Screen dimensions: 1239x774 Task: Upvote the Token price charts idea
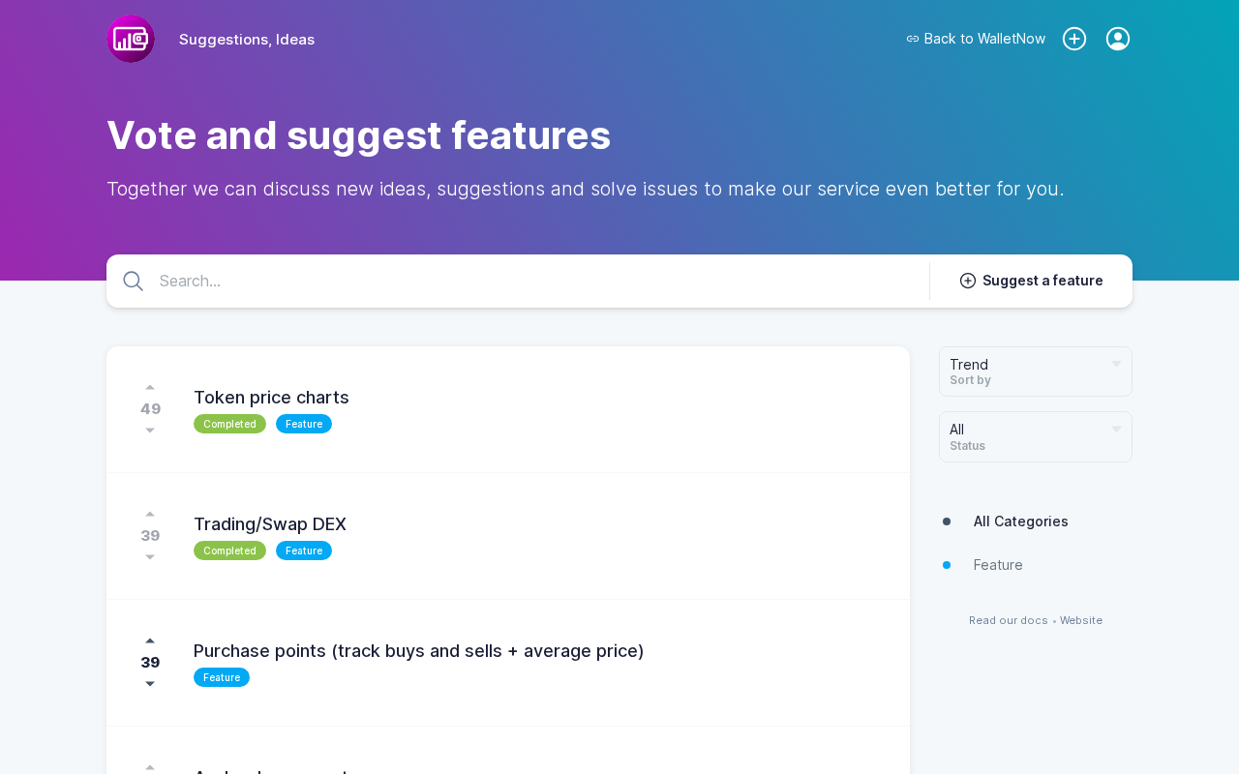click(x=150, y=387)
